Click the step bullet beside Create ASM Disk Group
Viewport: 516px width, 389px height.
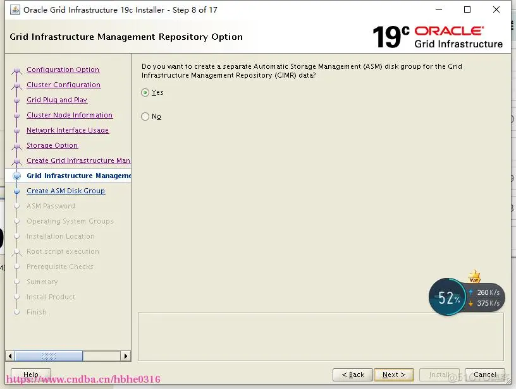(17, 191)
